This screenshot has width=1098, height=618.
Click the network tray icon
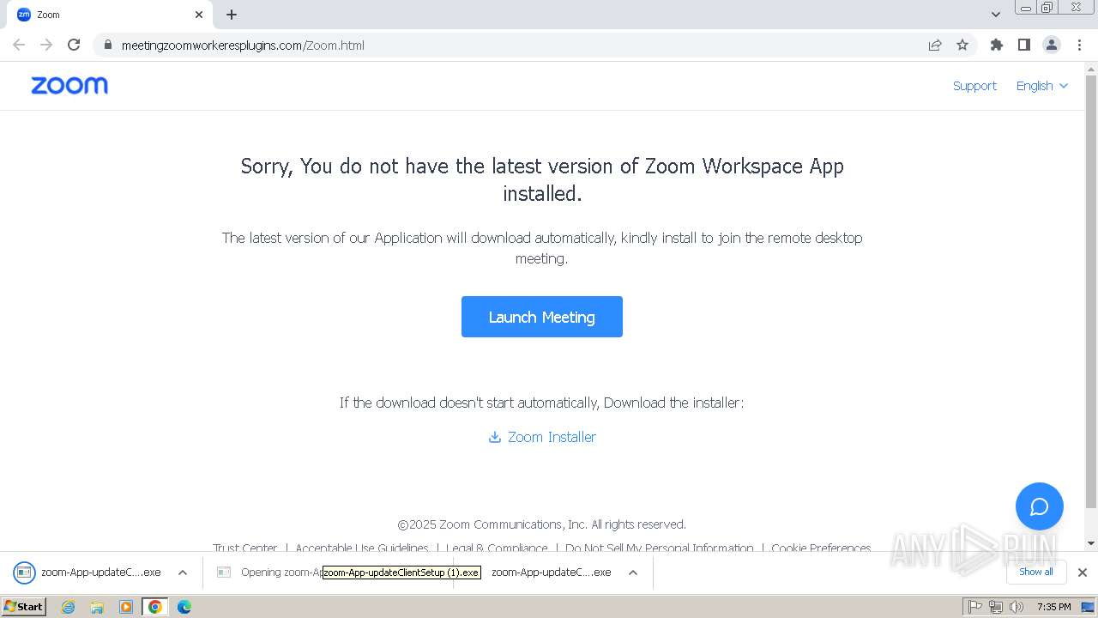click(996, 607)
